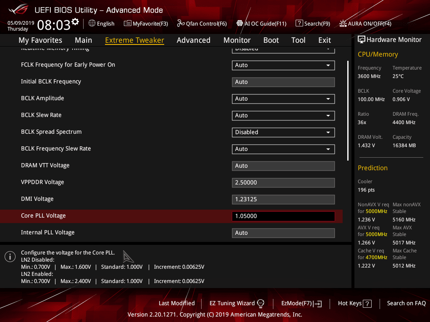Open the BCLK Amplitude dropdown

point(283,99)
